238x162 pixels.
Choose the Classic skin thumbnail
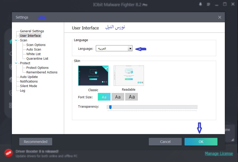pos(93,76)
